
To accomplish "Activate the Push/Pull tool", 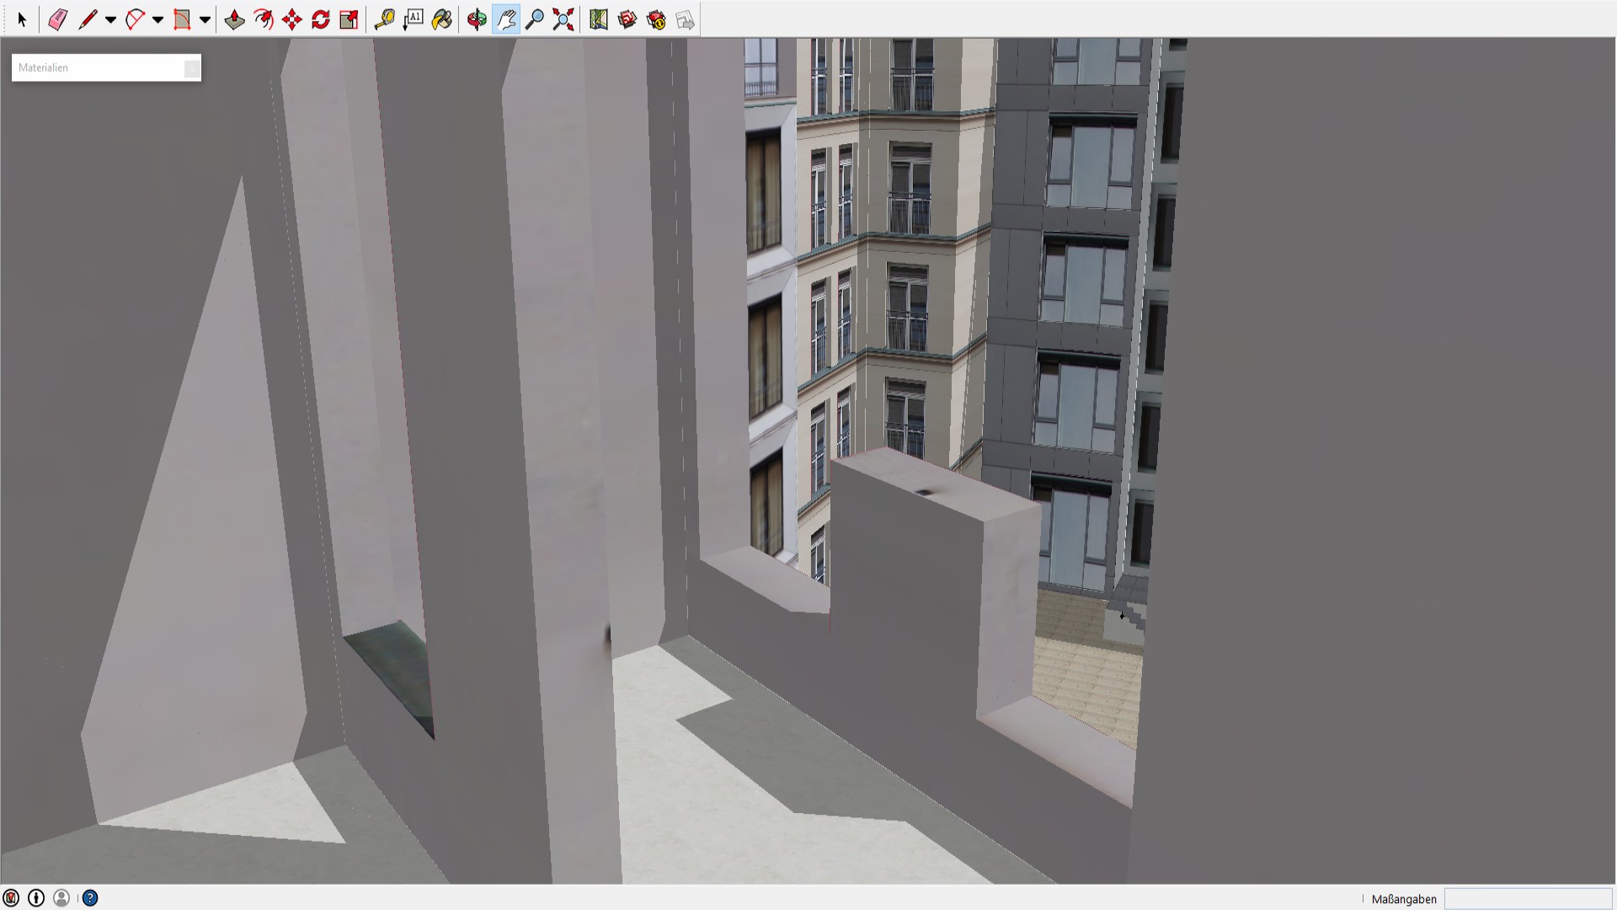I will point(234,19).
